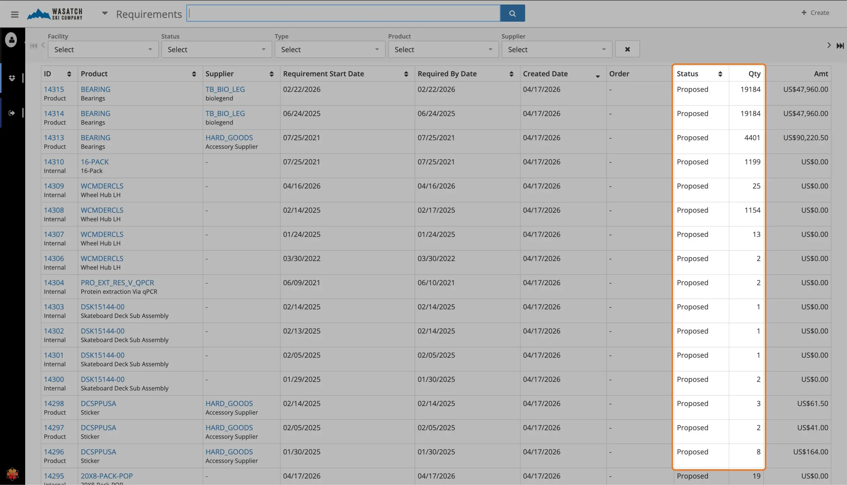Open requirement ID 14315
Viewport: 847px width, 485px height.
click(x=54, y=89)
